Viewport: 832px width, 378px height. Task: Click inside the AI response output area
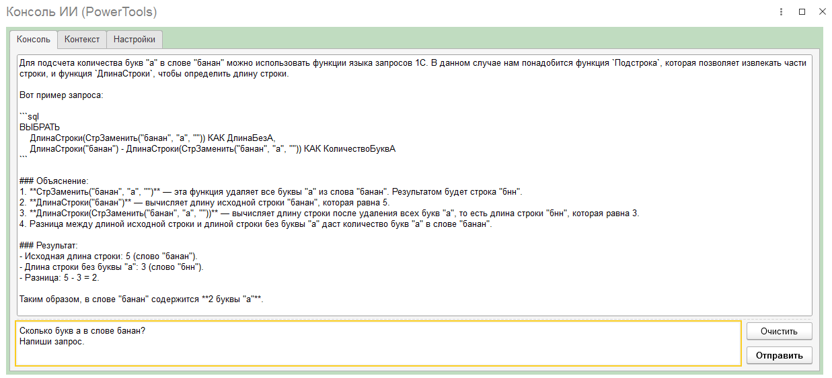click(414, 185)
